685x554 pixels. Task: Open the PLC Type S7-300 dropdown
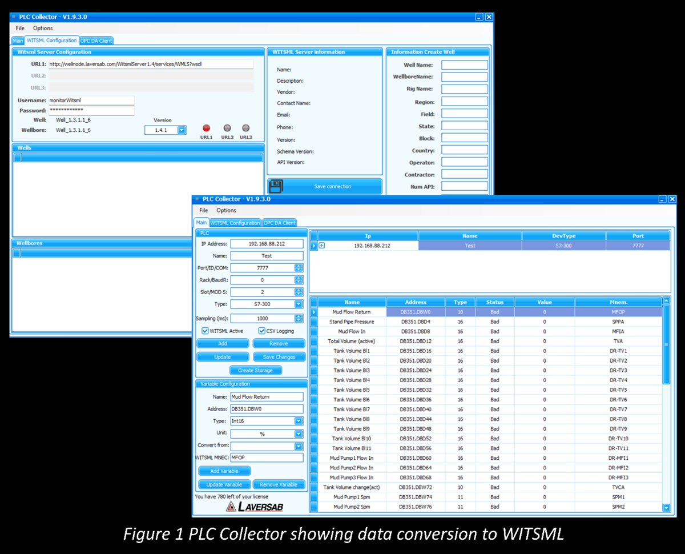299,304
